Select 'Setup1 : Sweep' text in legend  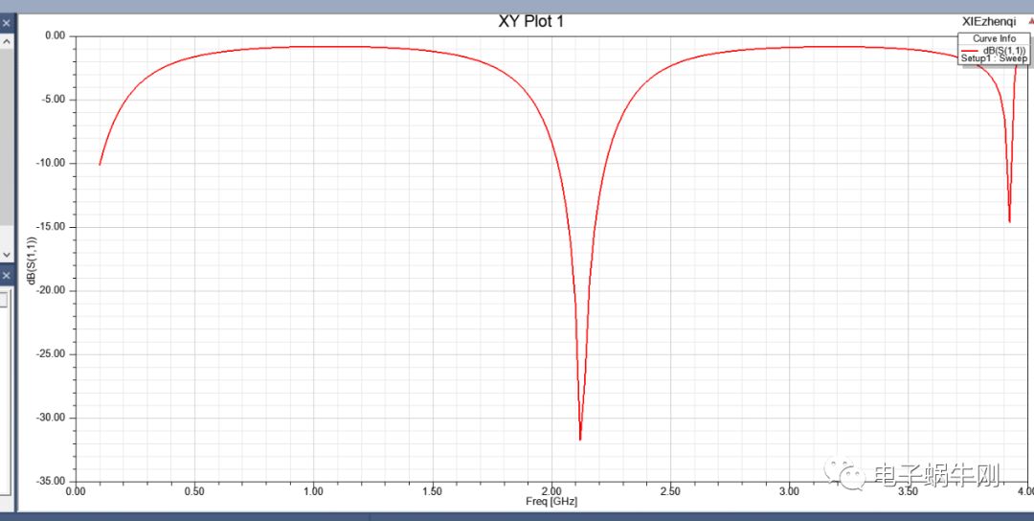point(994,59)
